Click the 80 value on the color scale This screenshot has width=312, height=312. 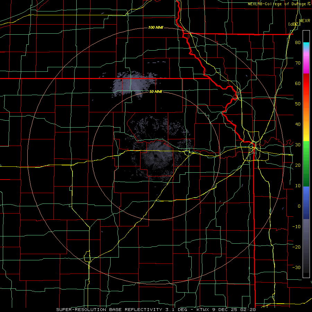(298, 43)
